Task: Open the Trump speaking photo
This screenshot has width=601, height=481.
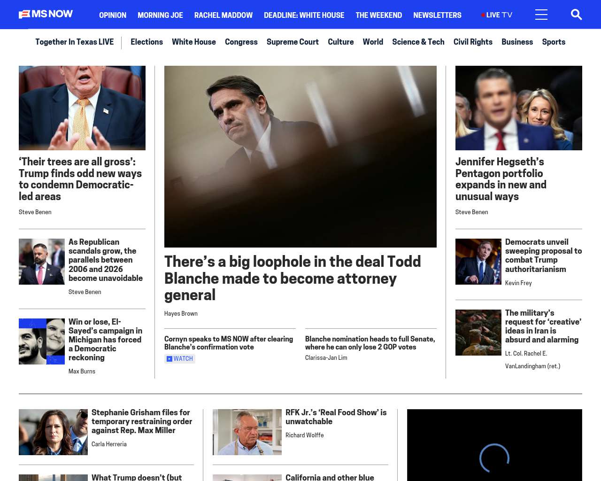Action: pos(82,108)
